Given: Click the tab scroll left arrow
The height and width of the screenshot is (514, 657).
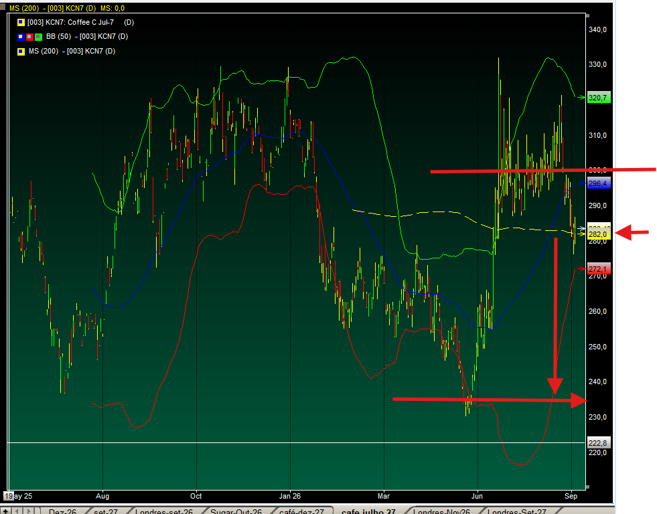Looking at the screenshot, I should pyautogui.click(x=17, y=511).
